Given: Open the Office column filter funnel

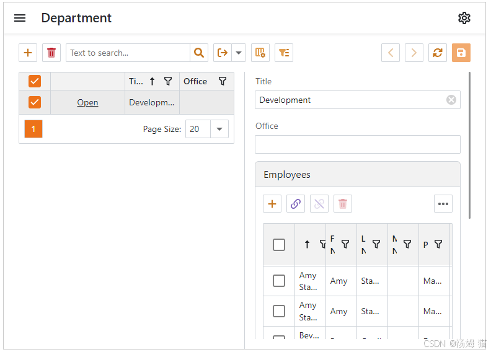Looking at the screenshot, I should (x=223, y=81).
